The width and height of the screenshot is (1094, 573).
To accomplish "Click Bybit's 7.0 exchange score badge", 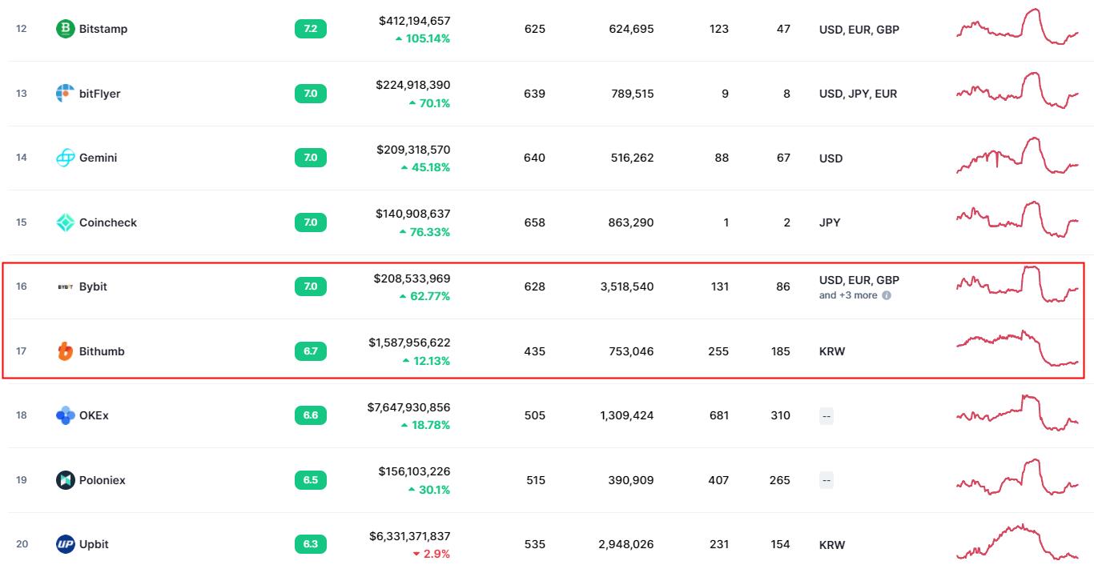I will pos(311,286).
